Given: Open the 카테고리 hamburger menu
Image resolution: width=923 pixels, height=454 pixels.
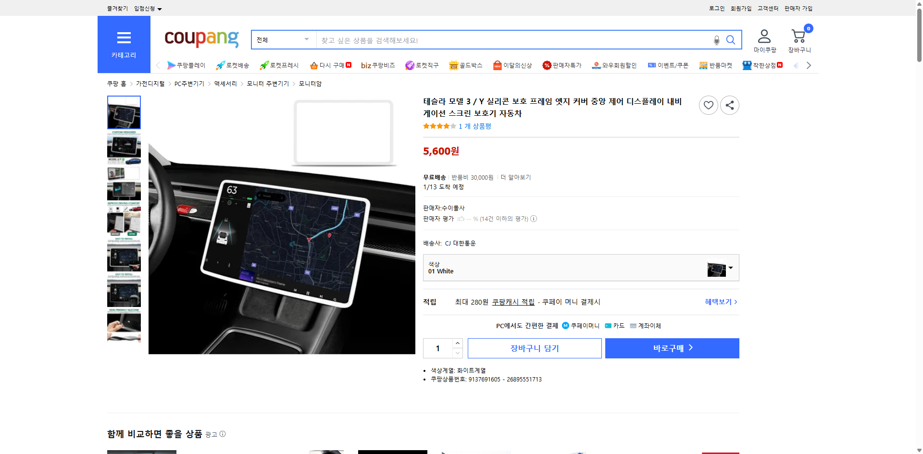Looking at the screenshot, I should click(x=124, y=38).
